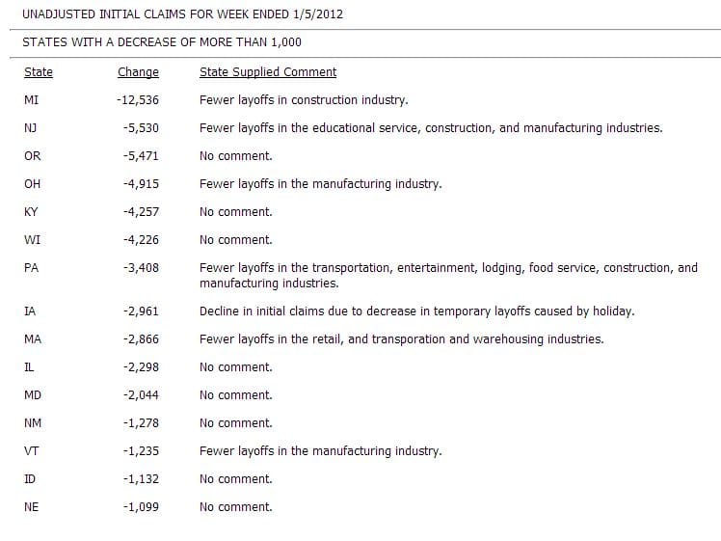This screenshot has width=721, height=541.
Task: Click the underlined Change column header
Action: click(x=138, y=72)
